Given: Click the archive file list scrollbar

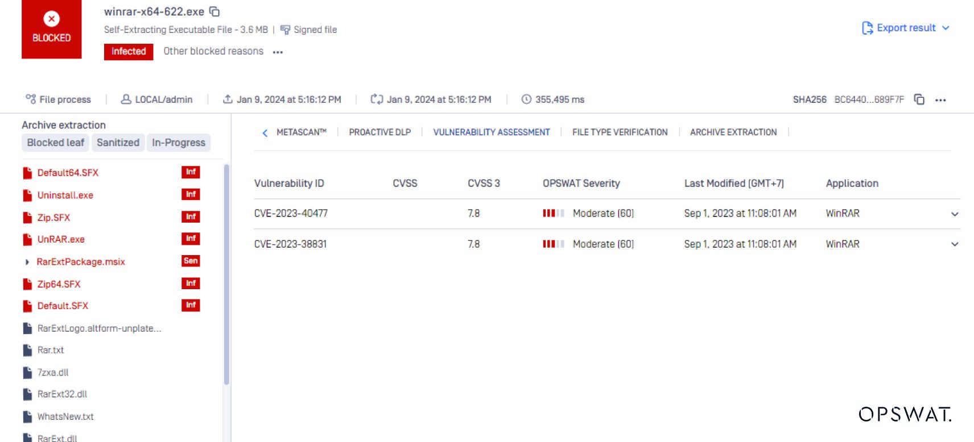Looking at the screenshot, I should [x=226, y=273].
